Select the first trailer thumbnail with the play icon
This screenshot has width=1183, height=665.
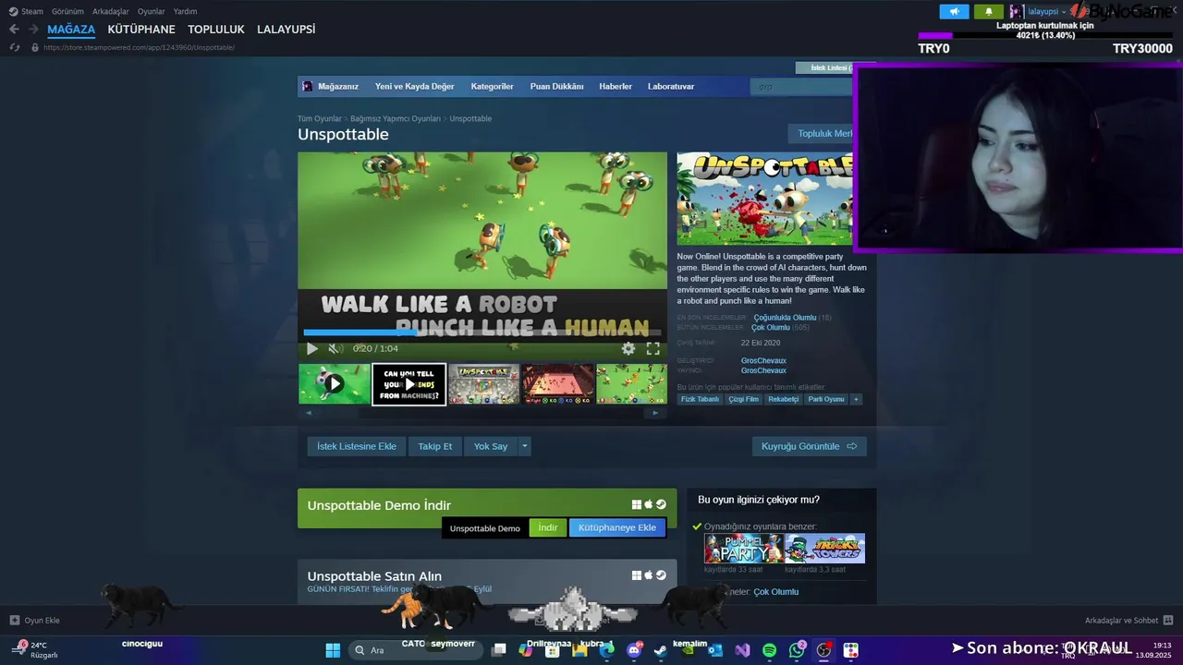click(x=334, y=383)
